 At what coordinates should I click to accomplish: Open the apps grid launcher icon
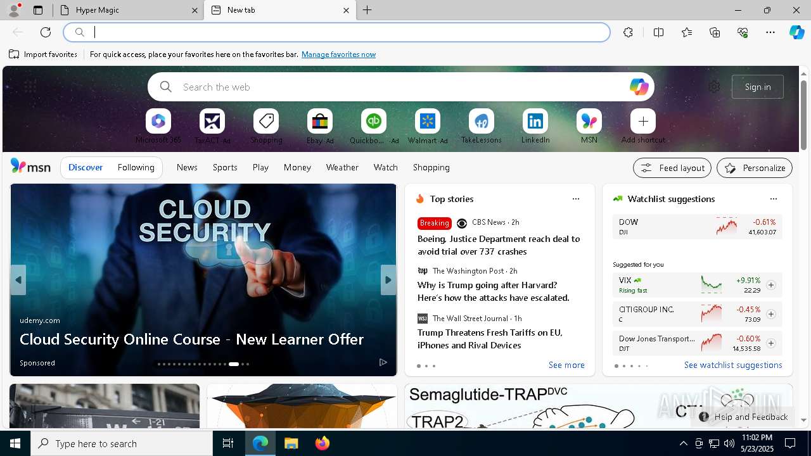30,87
